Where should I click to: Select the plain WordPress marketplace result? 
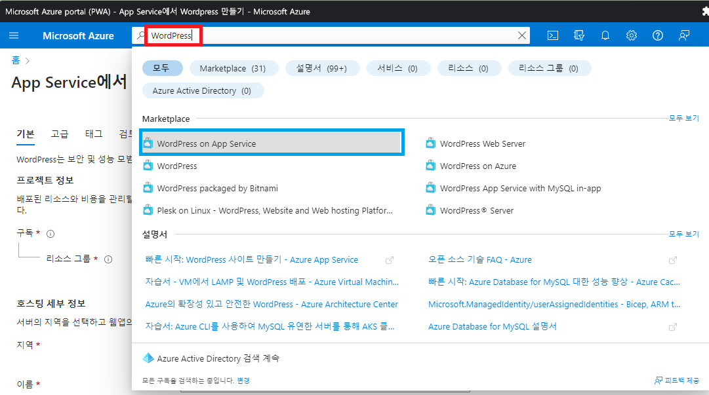177,166
